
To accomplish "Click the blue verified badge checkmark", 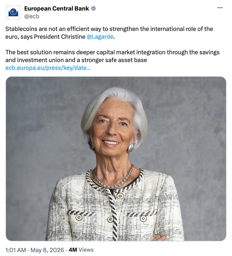I will click(x=93, y=8).
